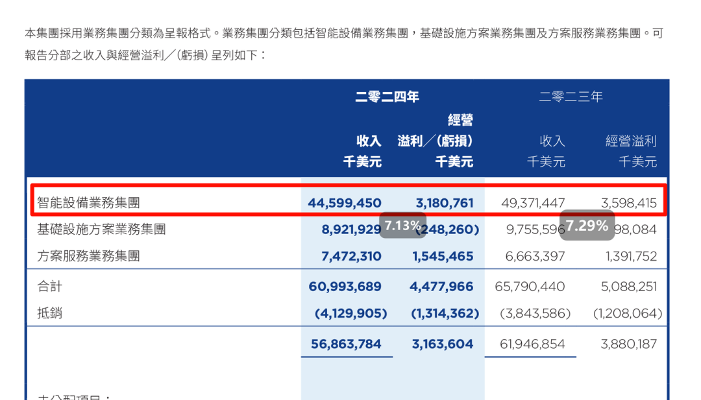Click the 1,545,465 operating profit cell
Viewport: 701px width, 400px height.
coord(443,256)
